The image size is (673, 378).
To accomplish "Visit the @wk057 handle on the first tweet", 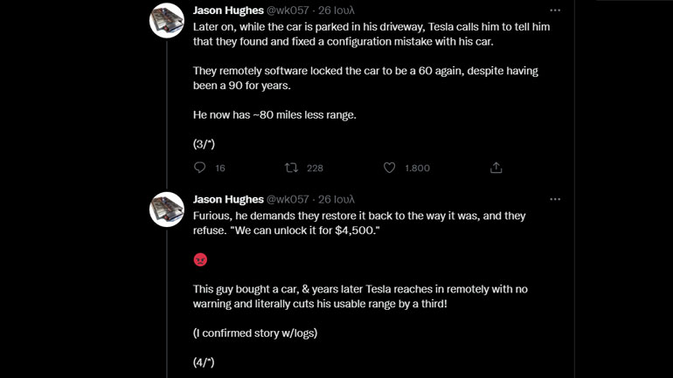I will tap(288, 10).
